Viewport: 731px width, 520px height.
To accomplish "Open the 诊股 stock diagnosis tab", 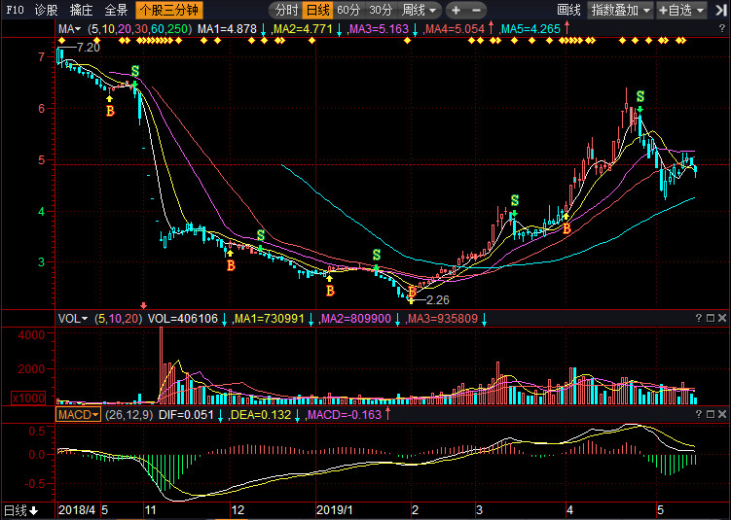I will pyautogui.click(x=46, y=10).
